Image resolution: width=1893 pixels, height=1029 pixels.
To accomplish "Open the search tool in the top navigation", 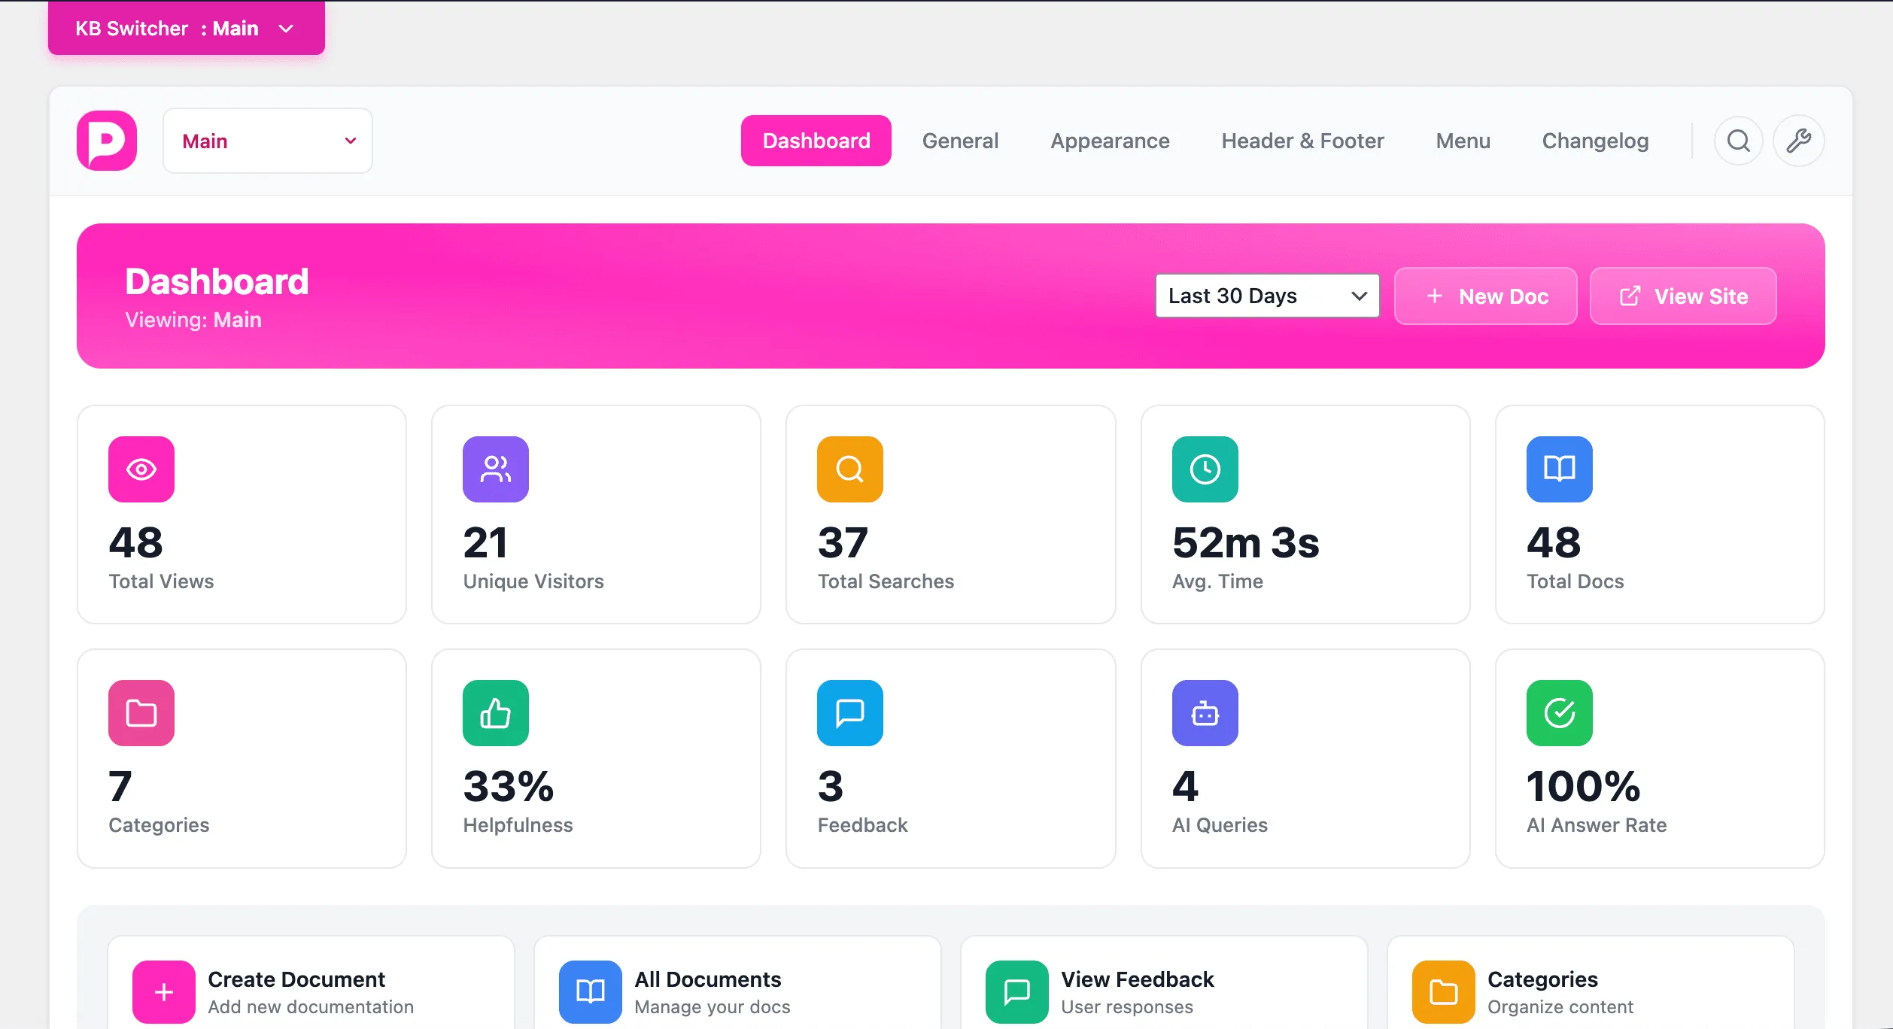I will click(1738, 140).
